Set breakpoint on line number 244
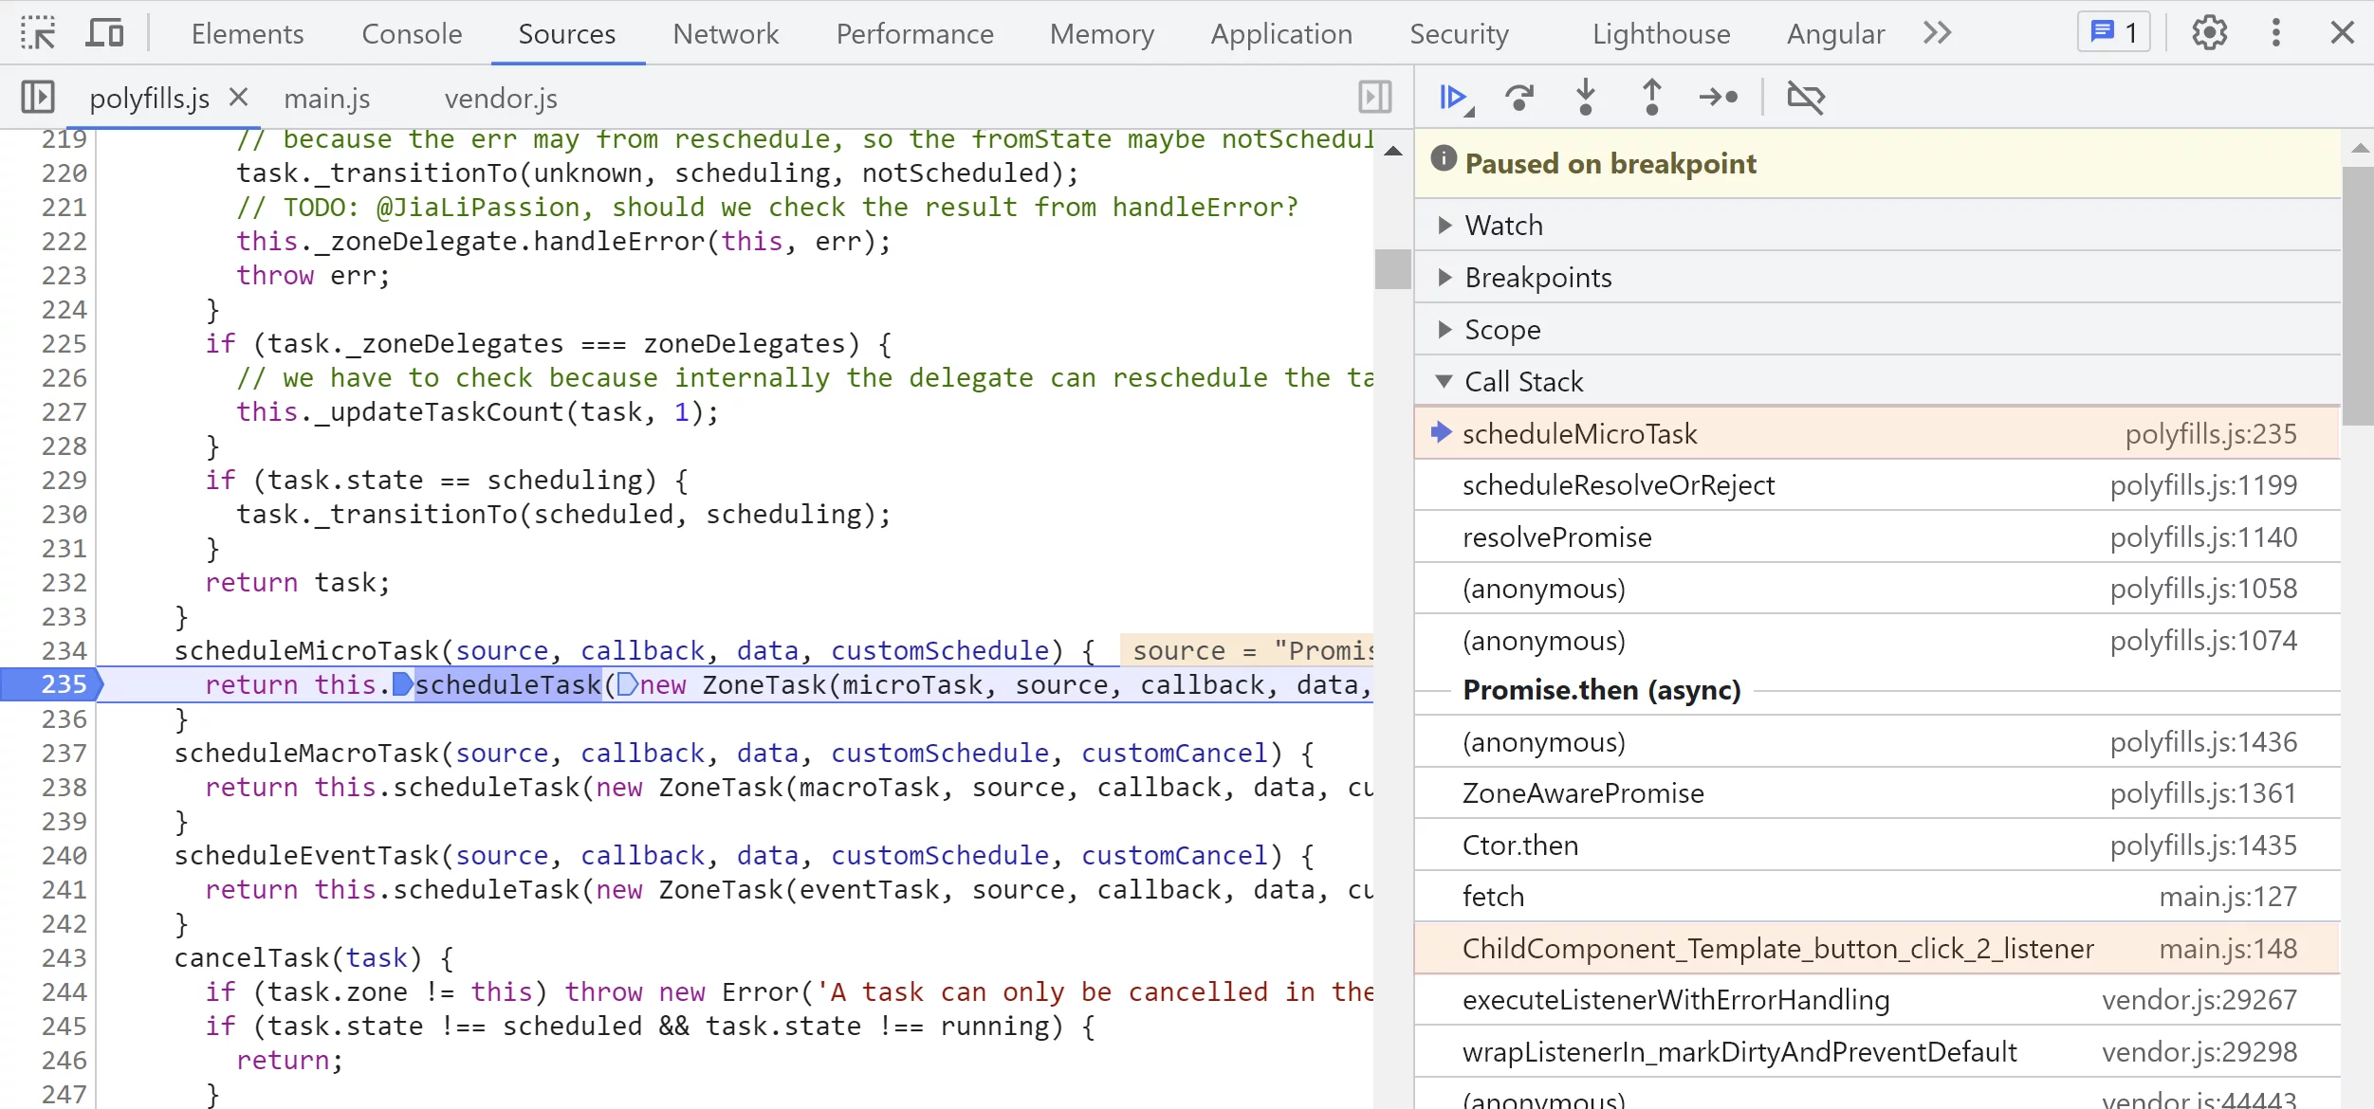Image resolution: width=2374 pixels, height=1109 pixels. [64, 991]
